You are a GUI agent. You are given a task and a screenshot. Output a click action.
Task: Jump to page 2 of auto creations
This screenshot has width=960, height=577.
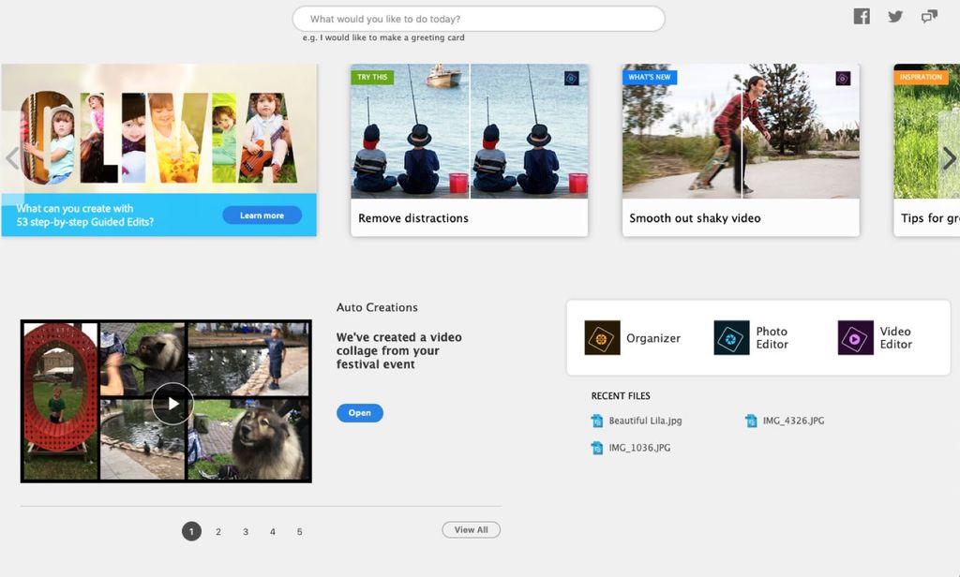pos(218,531)
